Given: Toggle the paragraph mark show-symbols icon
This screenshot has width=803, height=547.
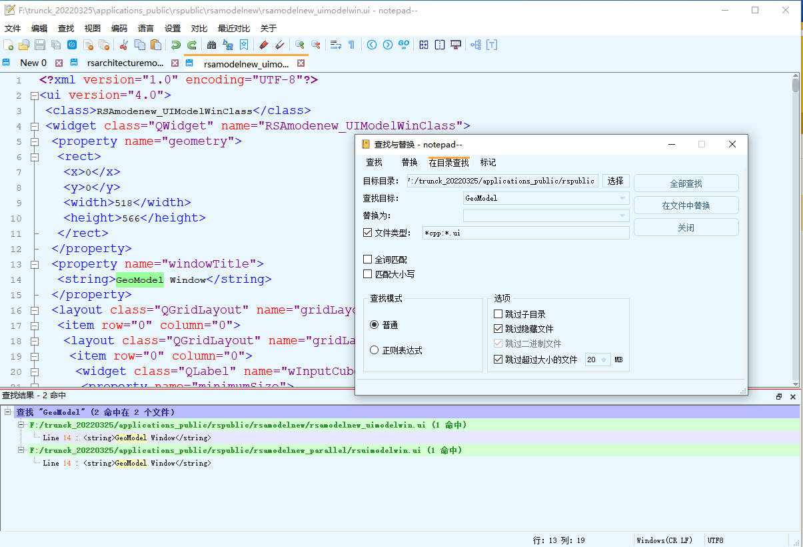Looking at the screenshot, I should pyautogui.click(x=351, y=45).
